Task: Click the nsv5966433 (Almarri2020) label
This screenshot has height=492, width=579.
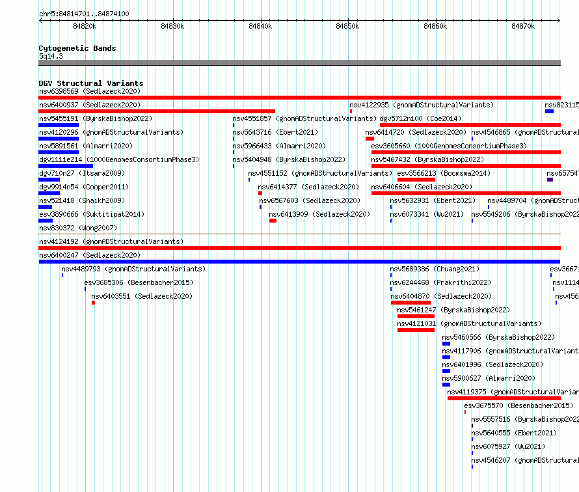Action: (x=279, y=146)
